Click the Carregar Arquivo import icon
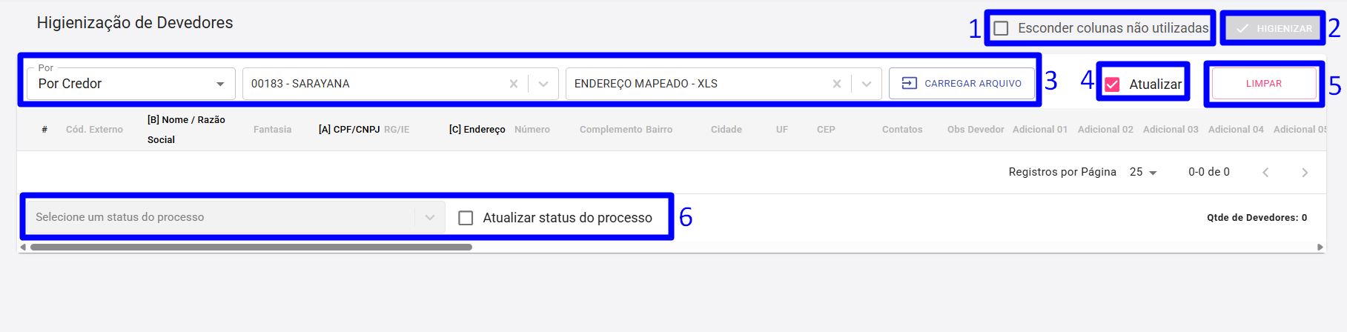1347x332 pixels. [x=910, y=83]
